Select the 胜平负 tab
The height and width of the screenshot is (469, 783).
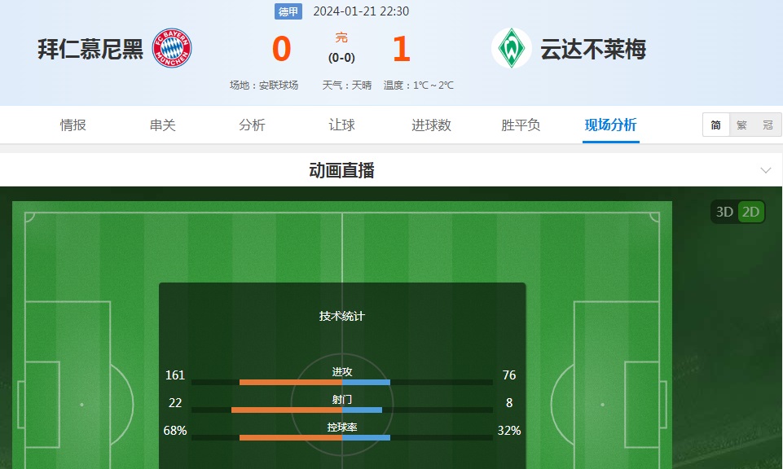521,125
